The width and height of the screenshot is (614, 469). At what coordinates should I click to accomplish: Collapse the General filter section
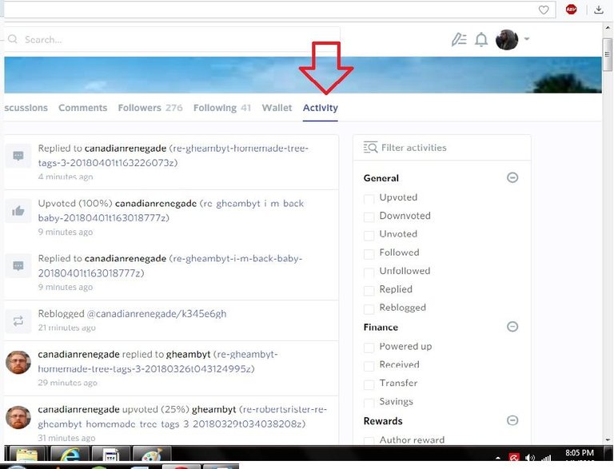(512, 177)
